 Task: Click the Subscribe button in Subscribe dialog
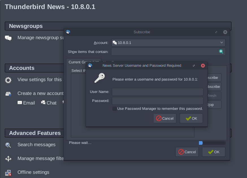click(214, 77)
